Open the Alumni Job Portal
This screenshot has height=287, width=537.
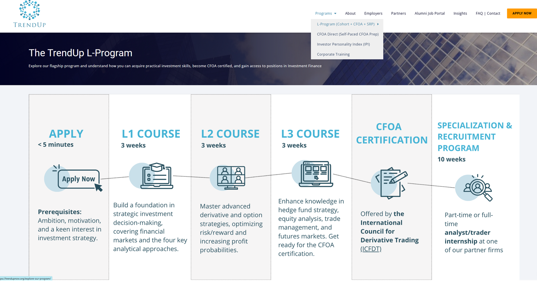(x=430, y=13)
